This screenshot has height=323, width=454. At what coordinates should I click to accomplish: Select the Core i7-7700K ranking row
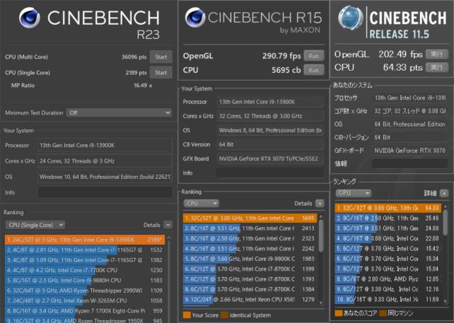click(85, 270)
